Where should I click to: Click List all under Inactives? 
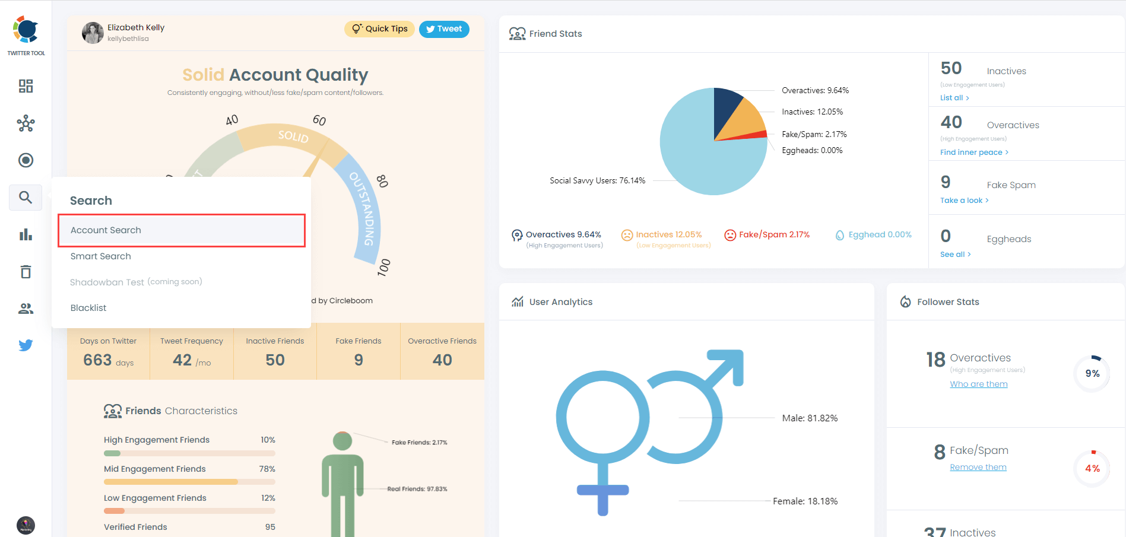pyautogui.click(x=952, y=97)
